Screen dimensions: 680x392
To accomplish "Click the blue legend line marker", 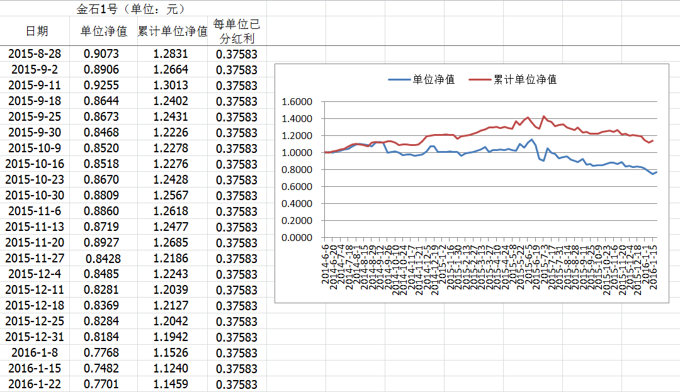I will (x=399, y=79).
